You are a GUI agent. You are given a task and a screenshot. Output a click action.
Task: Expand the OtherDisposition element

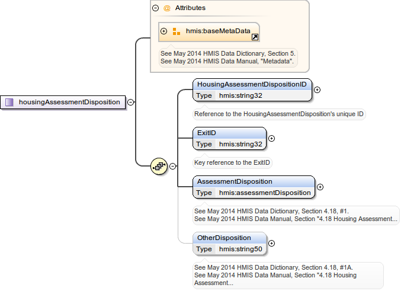tap(272, 243)
